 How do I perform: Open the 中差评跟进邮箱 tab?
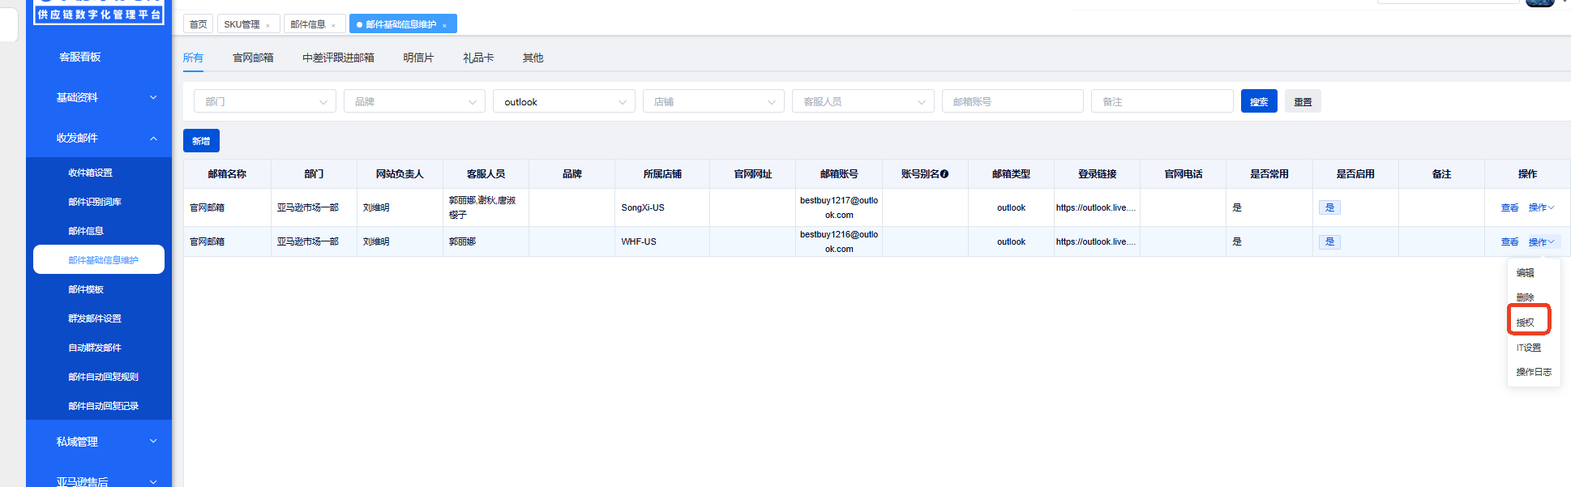(338, 58)
